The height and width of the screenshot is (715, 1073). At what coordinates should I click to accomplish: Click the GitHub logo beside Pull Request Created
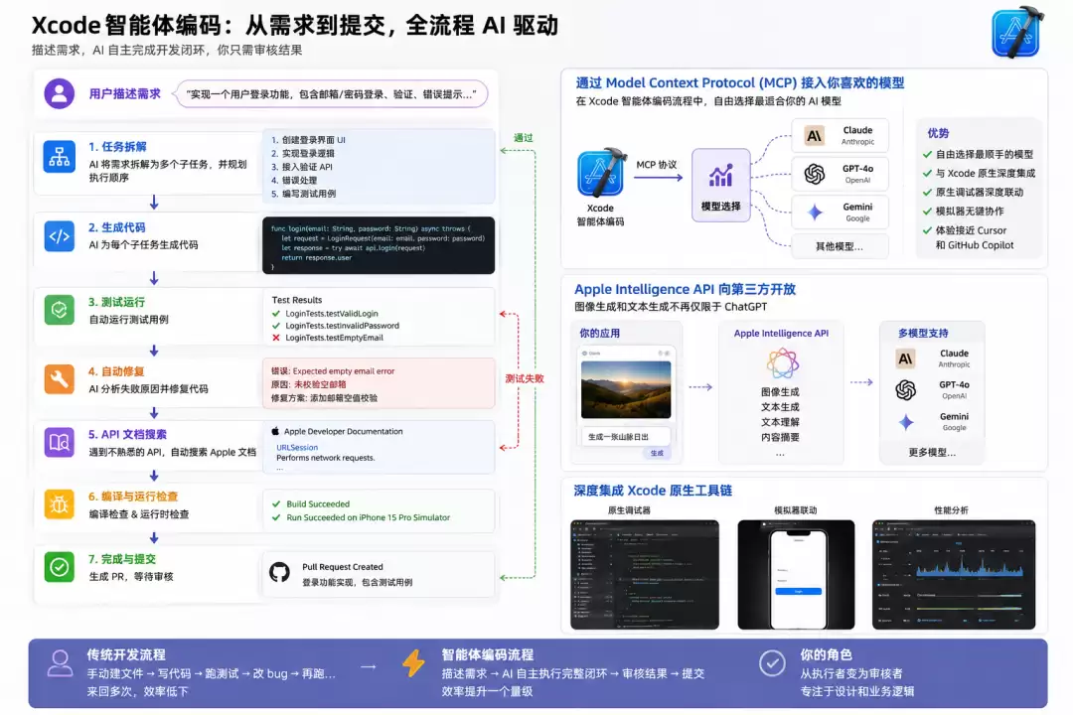click(279, 572)
